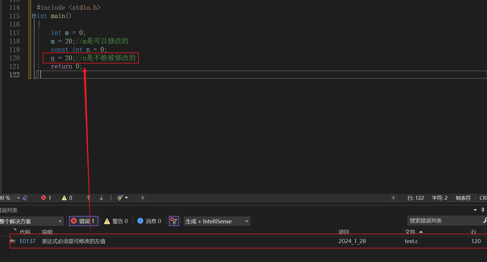Click the line number cell 120
Image resolution: width=487 pixels, height=262 pixels.
pyautogui.click(x=476, y=241)
